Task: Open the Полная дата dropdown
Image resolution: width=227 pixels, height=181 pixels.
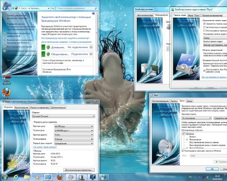Action: click(74, 130)
